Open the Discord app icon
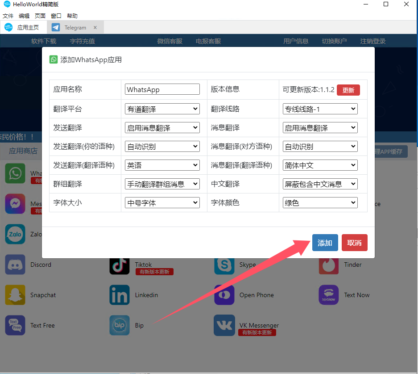 click(x=15, y=265)
